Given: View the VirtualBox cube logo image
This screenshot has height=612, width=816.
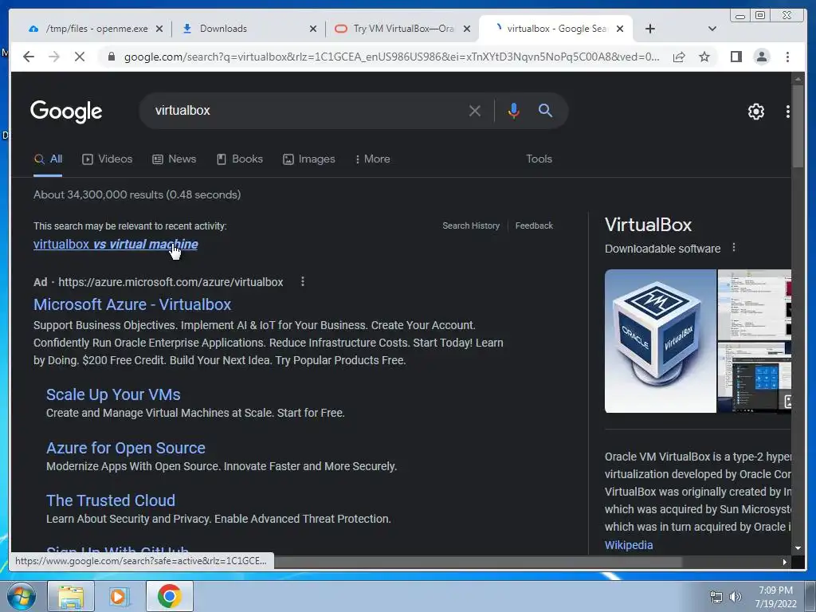Looking at the screenshot, I should pyautogui.click(x=661, y=341).
